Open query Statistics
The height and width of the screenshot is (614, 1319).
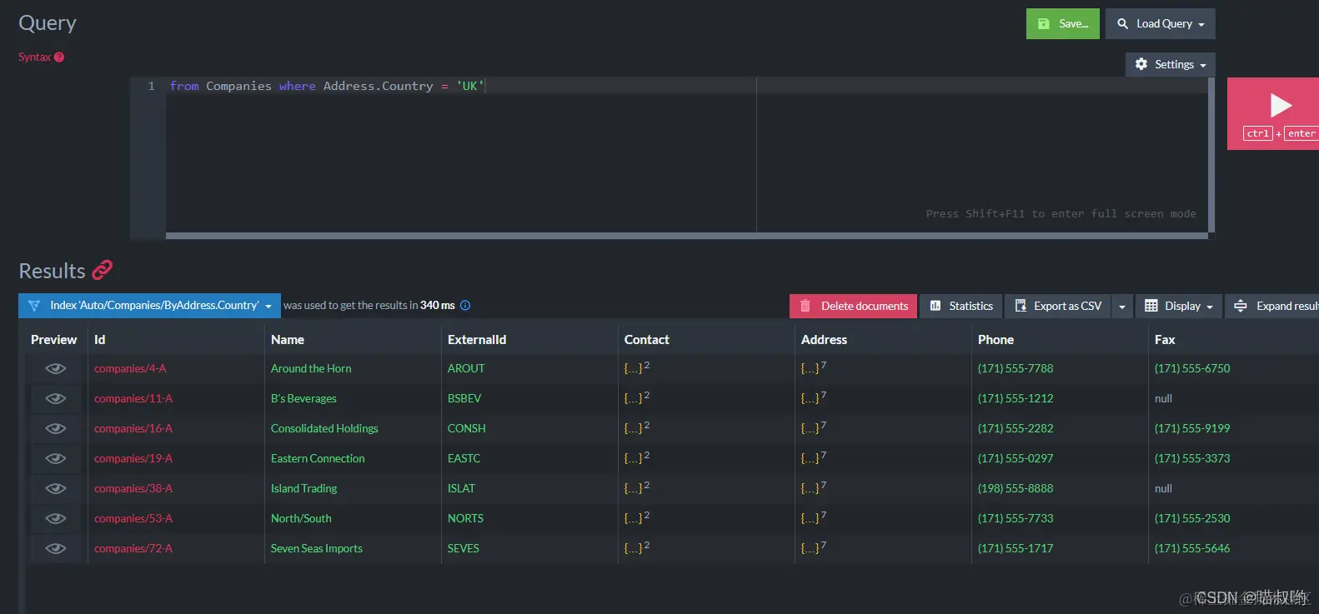[x=961, y=306]
